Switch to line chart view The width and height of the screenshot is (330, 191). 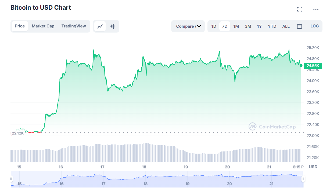[x=100, y=26]
